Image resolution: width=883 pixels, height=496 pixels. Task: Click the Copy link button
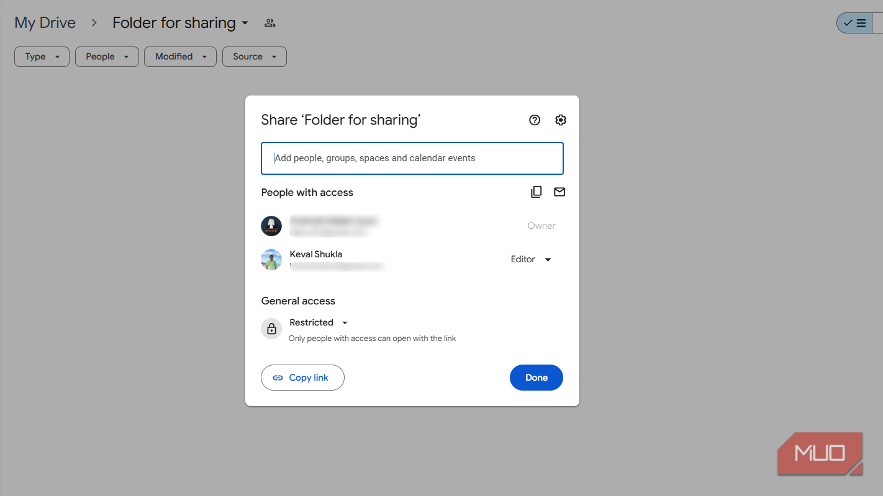pyautogui.click(x=302, y=378)
